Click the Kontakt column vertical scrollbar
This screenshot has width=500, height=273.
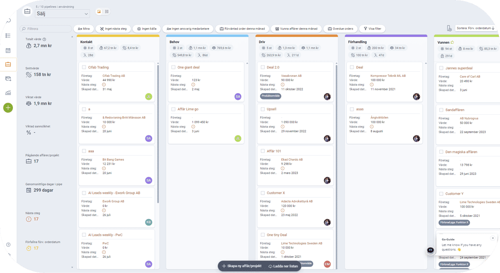click(x=158, y=134)
